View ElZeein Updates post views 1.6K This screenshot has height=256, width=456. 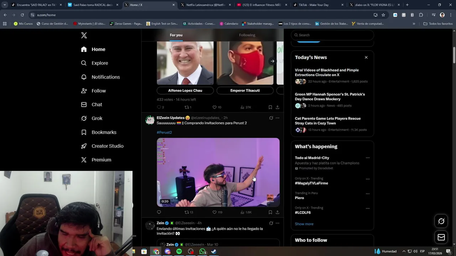click(x=246, y=212)
